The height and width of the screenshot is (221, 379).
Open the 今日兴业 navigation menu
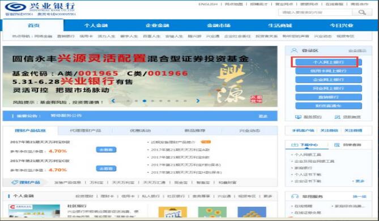(x=341, y=25)
